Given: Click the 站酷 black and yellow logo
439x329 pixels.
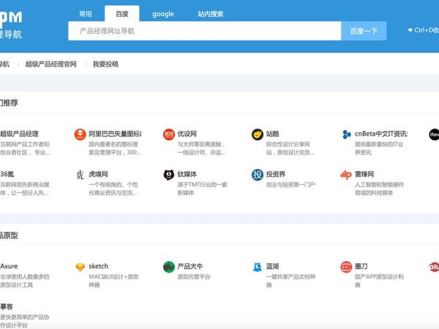Looking at the screenshot, I should [257, 134].
